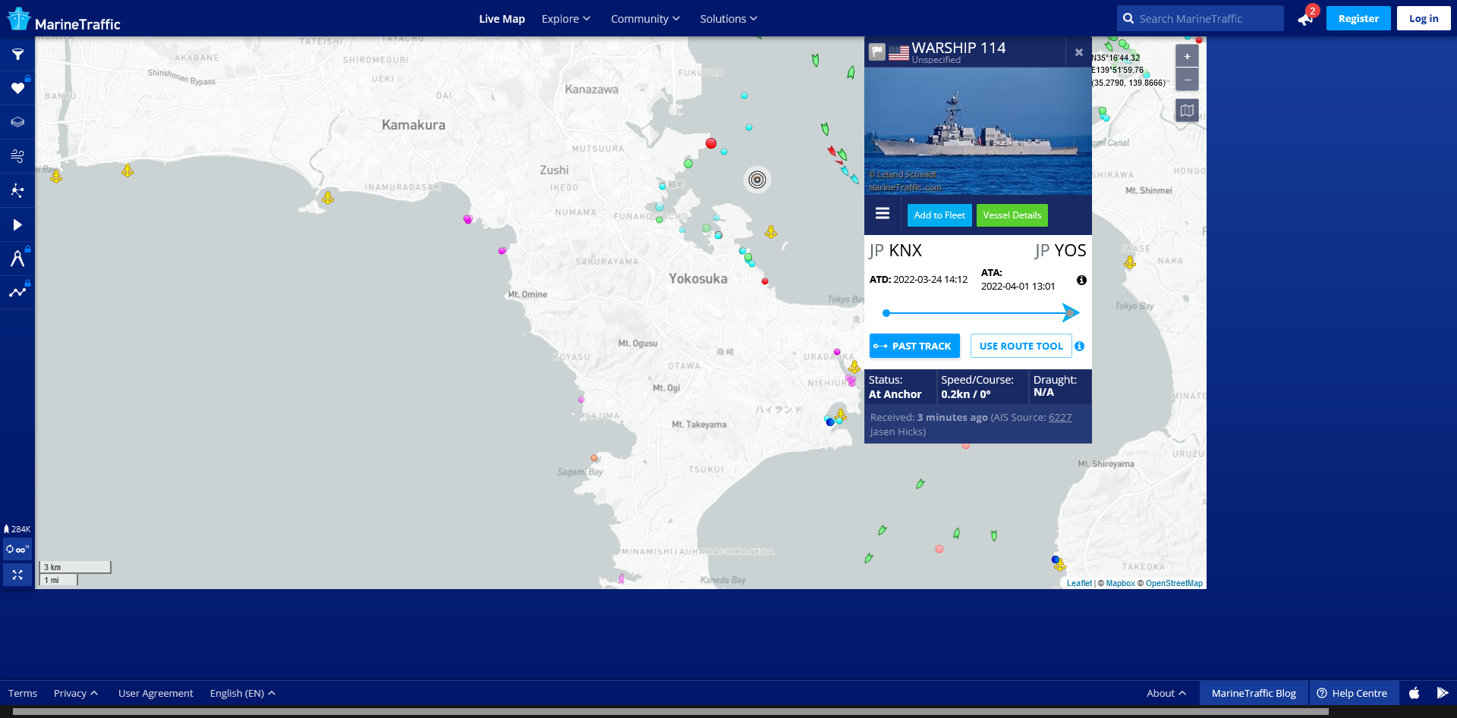Expand the Solutions menu
The height and width of the screenshot is (718, 1457).
click(728, 19)
